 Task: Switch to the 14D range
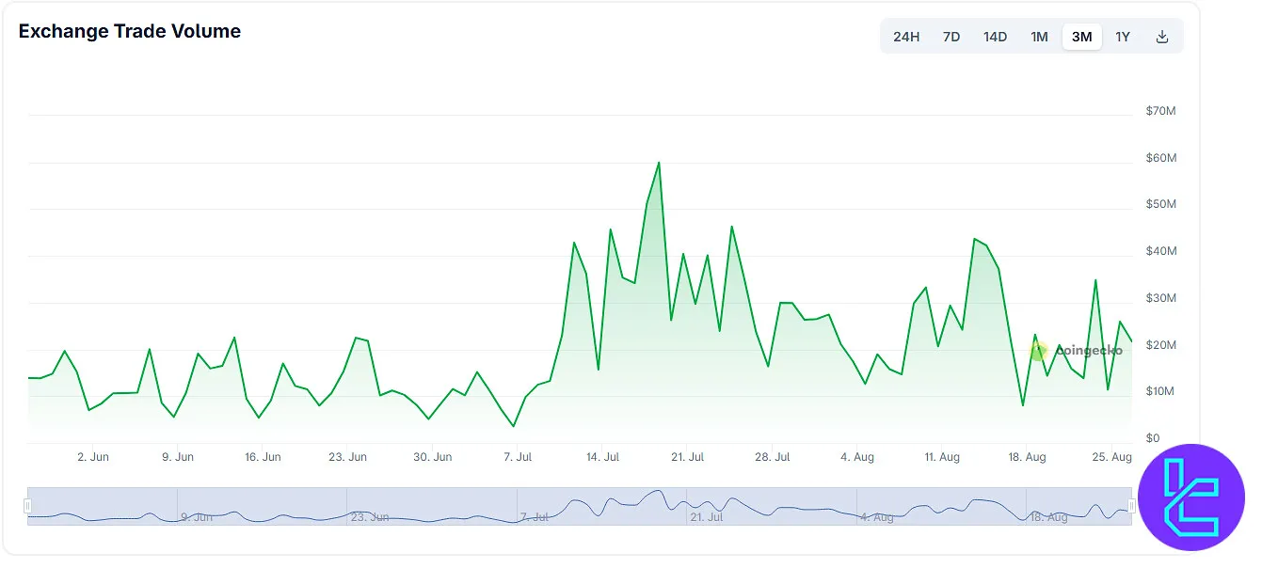(x=995, y=37)
